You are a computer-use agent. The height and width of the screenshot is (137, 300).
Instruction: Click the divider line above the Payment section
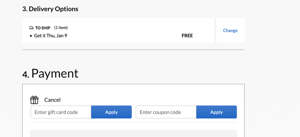(133, 50)
